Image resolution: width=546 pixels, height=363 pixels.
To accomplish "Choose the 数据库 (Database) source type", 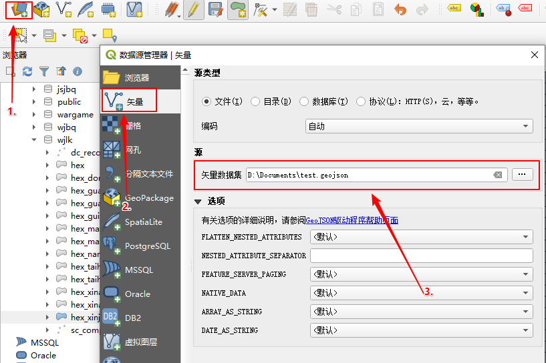I will [305, 101].
